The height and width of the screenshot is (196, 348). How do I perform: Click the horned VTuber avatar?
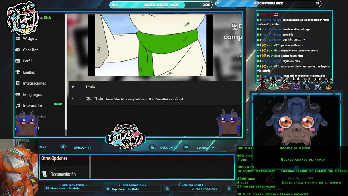[296, 120]
